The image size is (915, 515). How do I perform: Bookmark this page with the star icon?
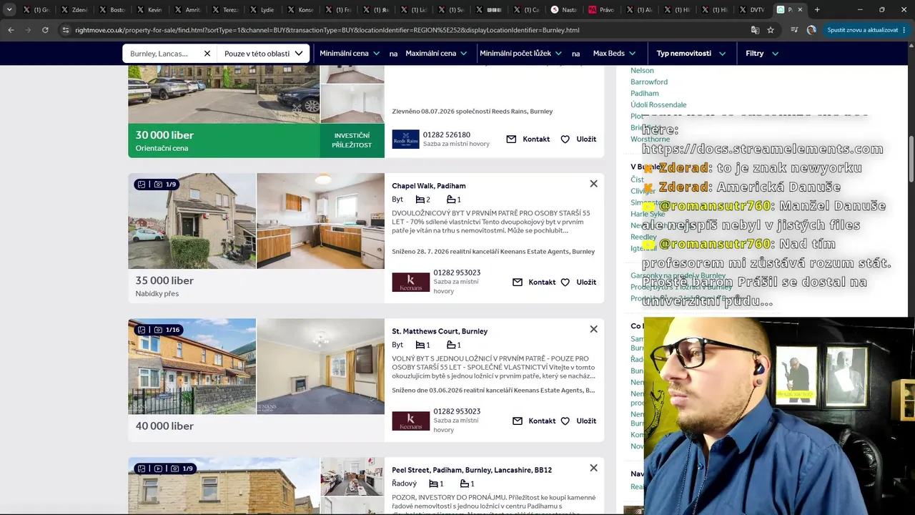click(x=771, y=30)
